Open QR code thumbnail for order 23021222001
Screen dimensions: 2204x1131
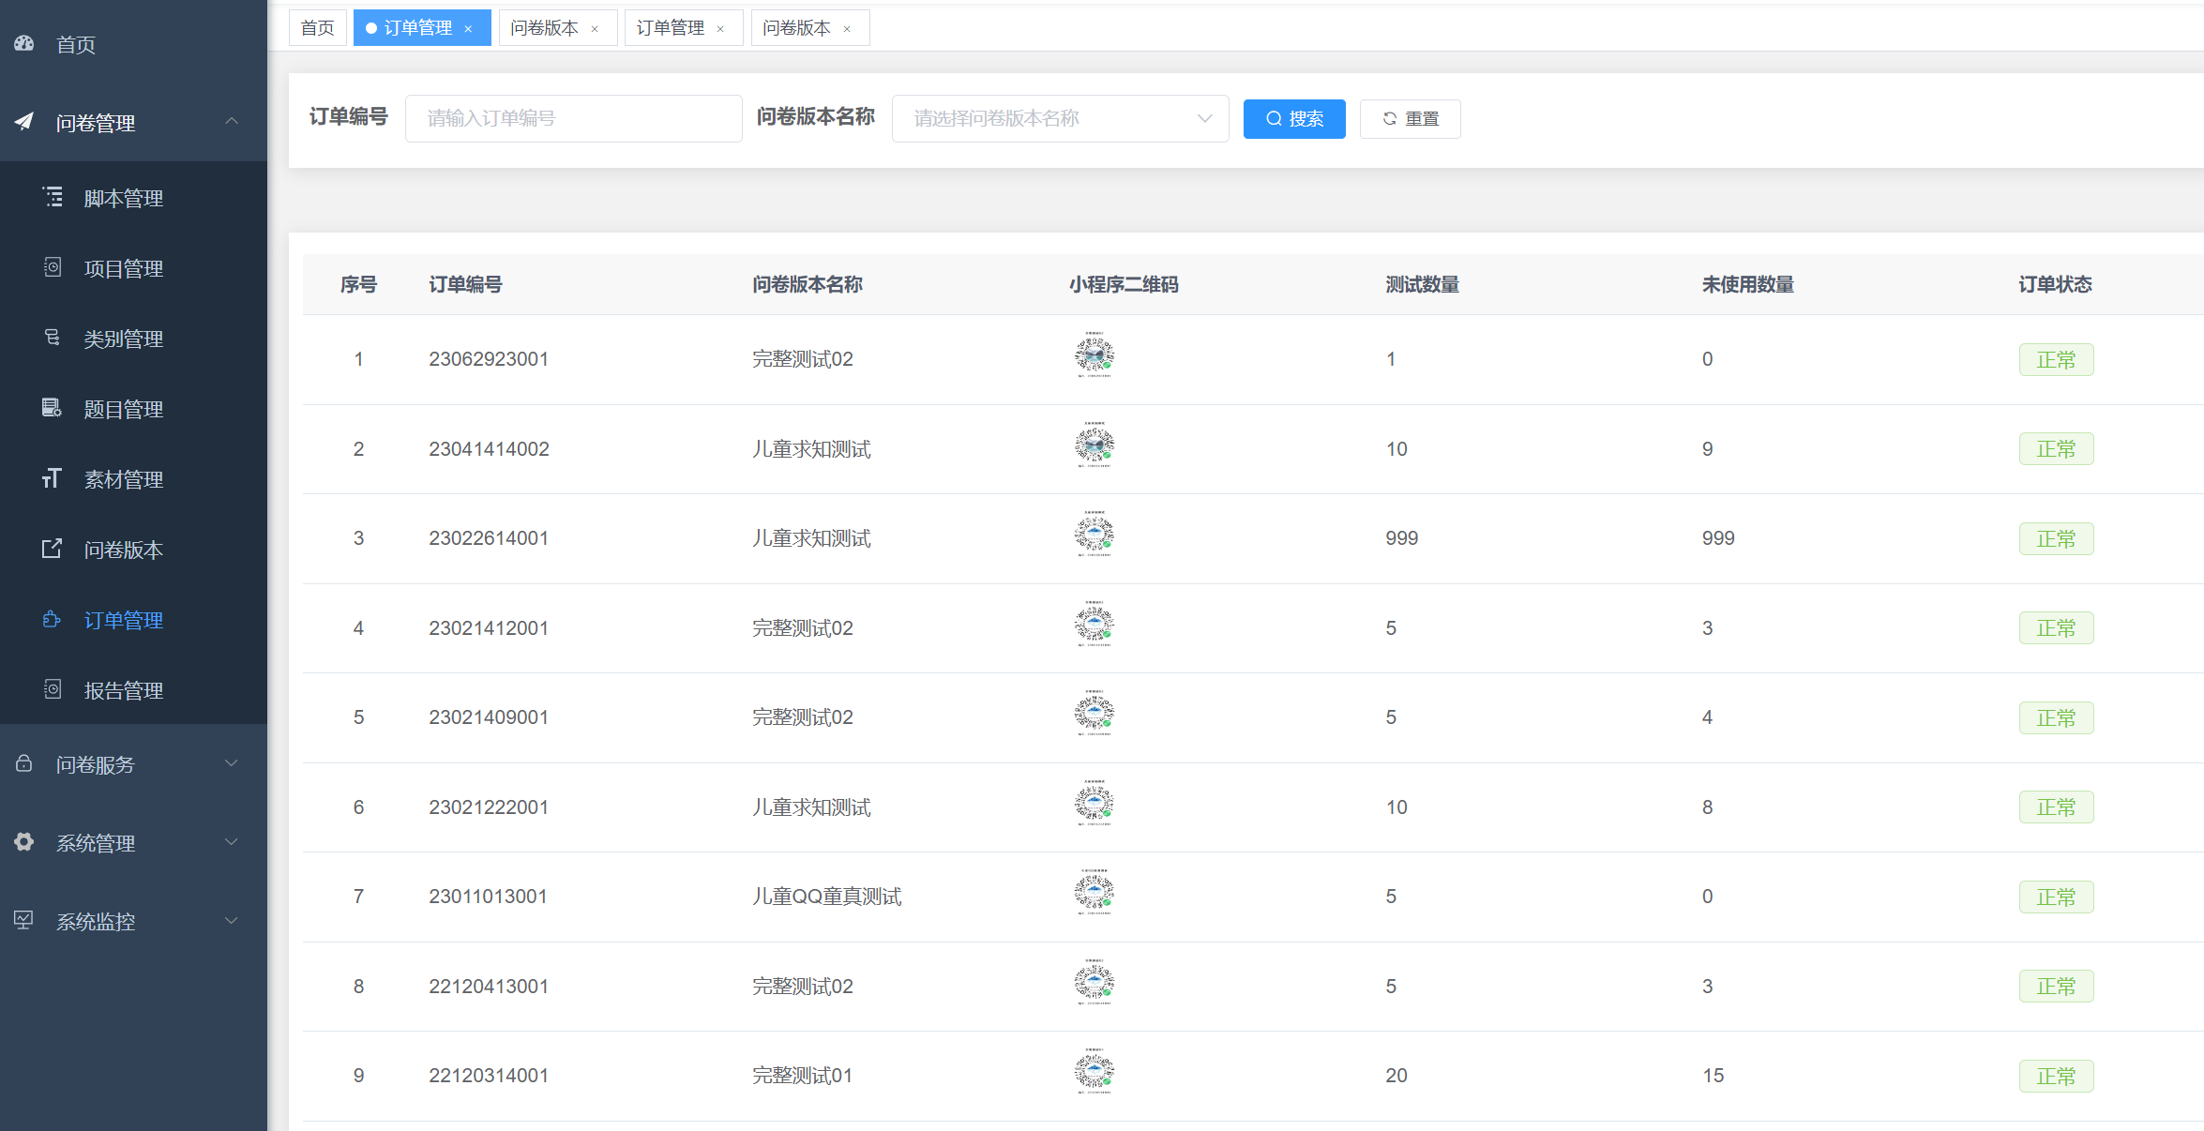click(1094, 803)
